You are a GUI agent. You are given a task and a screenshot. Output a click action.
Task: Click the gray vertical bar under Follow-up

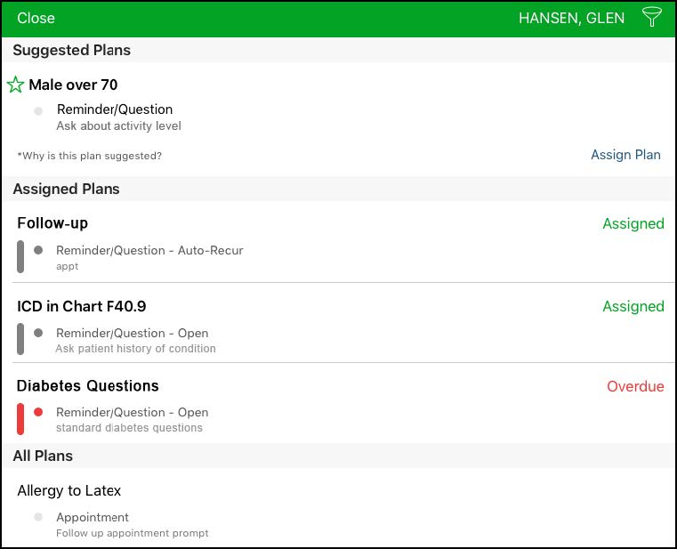click(20, 256)
